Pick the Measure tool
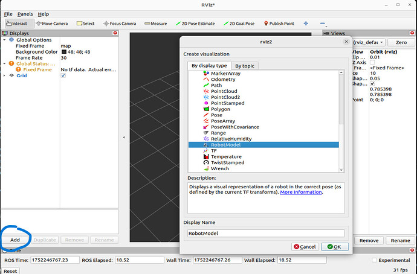The height and width of the screenshot is (274, 417). tap(155, 24)
